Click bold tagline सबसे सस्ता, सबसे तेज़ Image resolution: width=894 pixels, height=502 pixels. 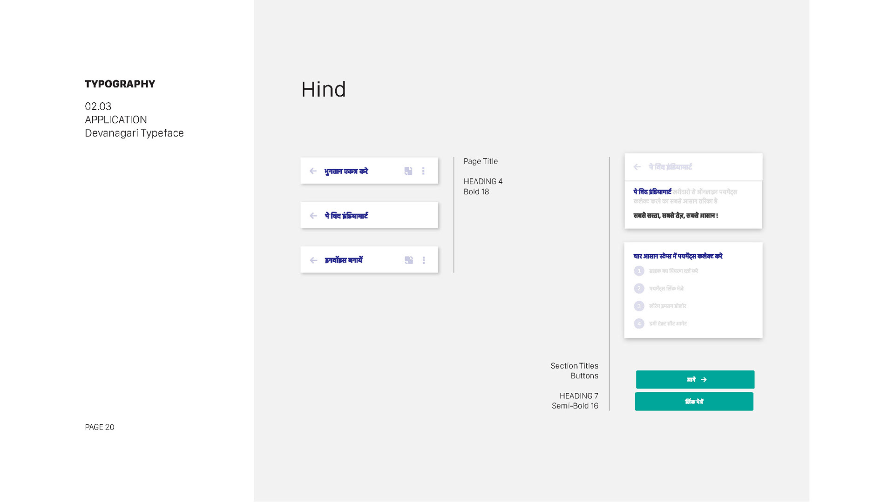(x=676, y=216)
